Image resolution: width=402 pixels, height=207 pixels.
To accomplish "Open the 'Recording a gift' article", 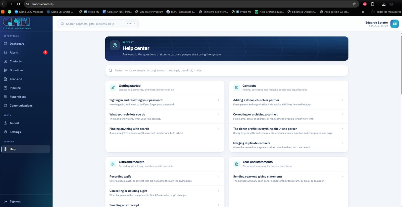I will [165, 178].
